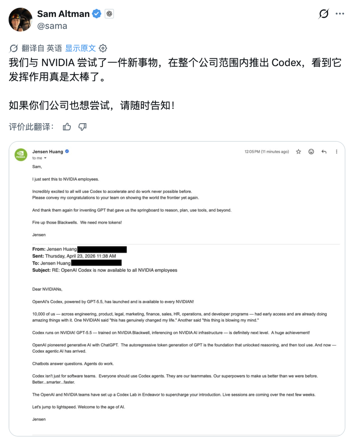Click the Grok translation icon before 翻译自
The image size is (351, 444).
(14, 48)
